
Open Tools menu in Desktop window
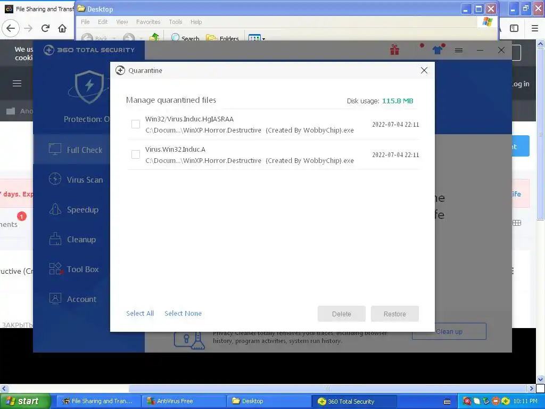click(x=176, y=22)
